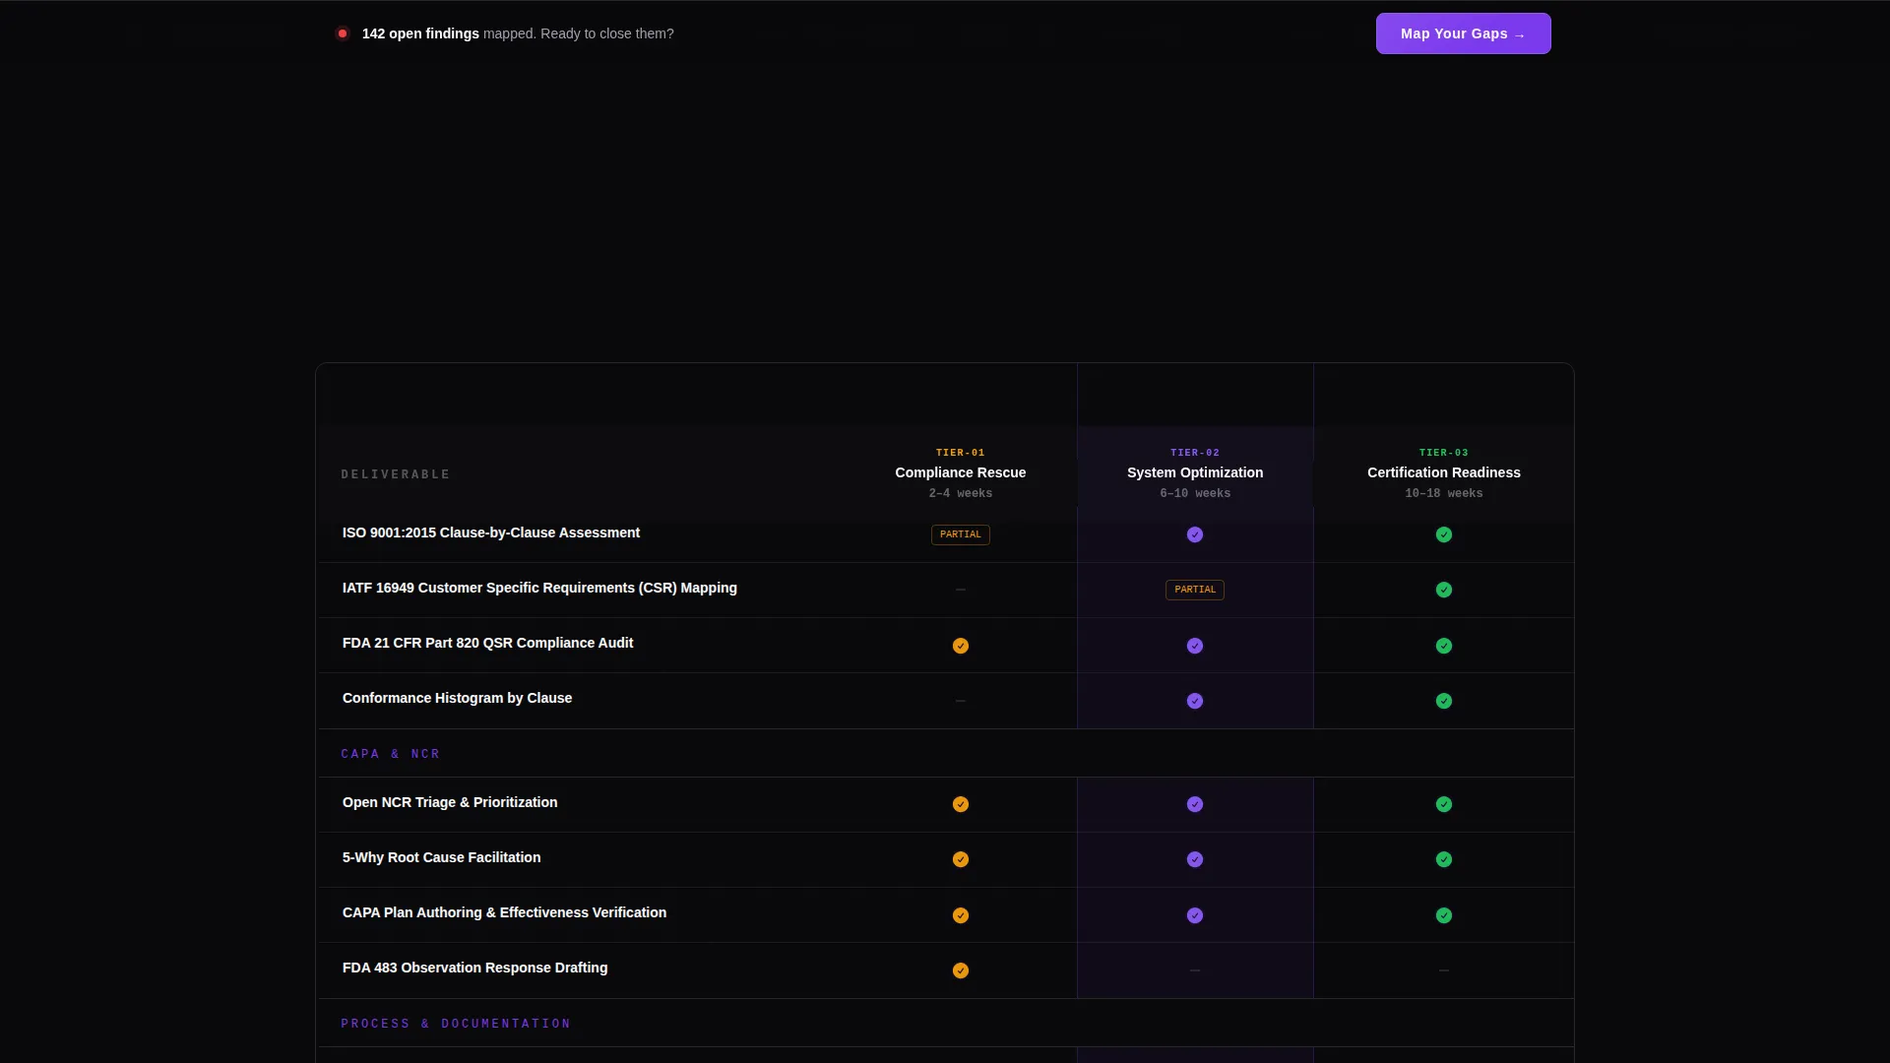Click purple check for Conformance Histogram by Clause
The height and width of the screenshot is (1063, 1890).
pos(1195,701)
